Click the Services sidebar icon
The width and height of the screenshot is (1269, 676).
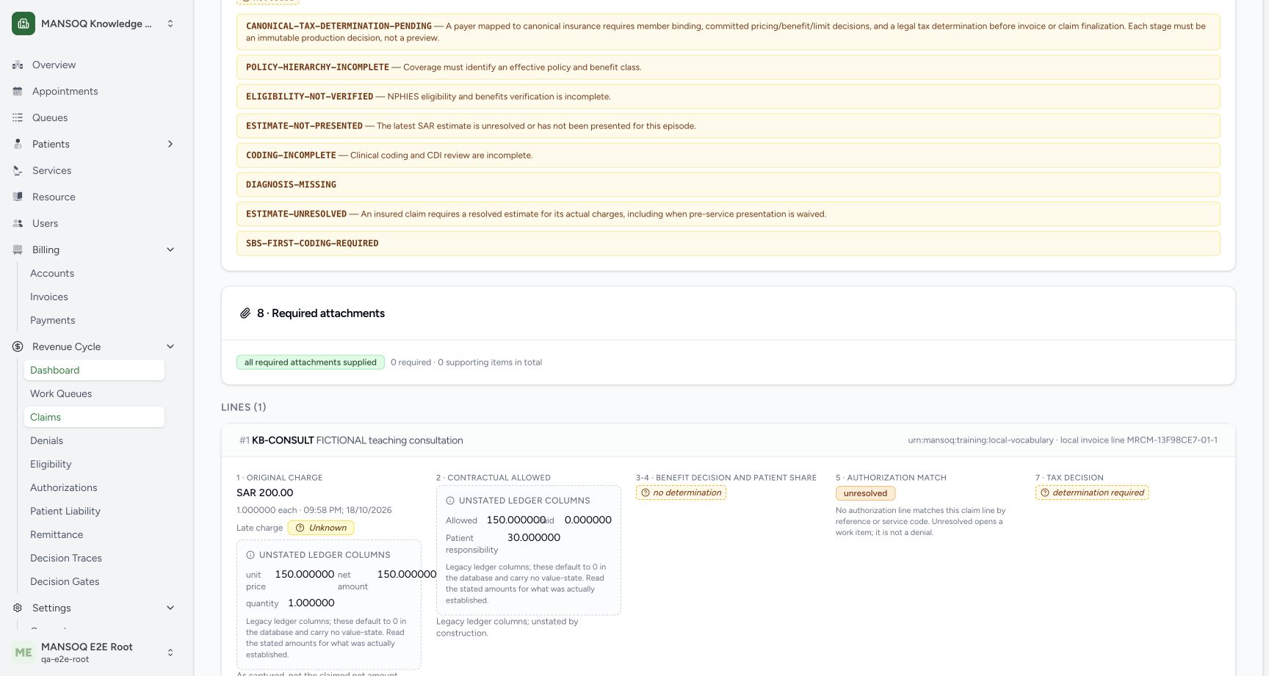coord(18,170)
